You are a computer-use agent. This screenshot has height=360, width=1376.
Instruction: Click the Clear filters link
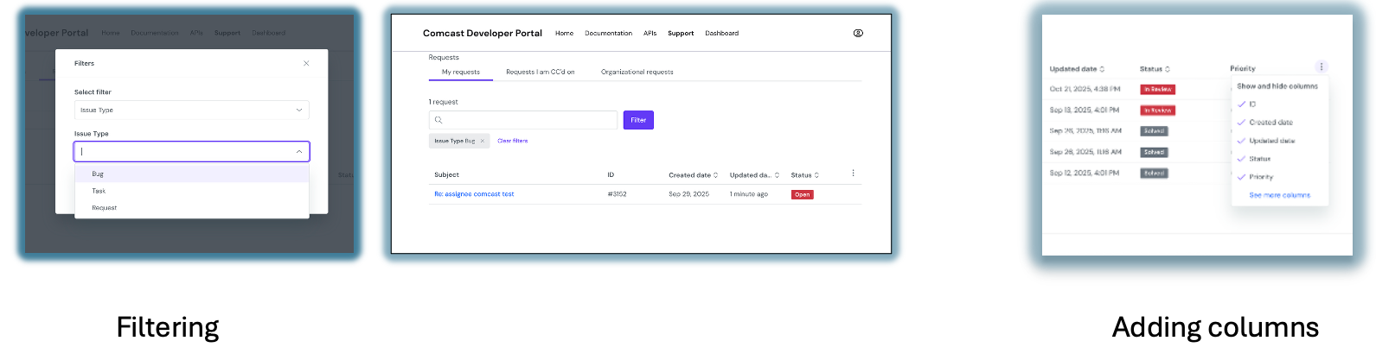pyautogui.click(x=512, y=141)
